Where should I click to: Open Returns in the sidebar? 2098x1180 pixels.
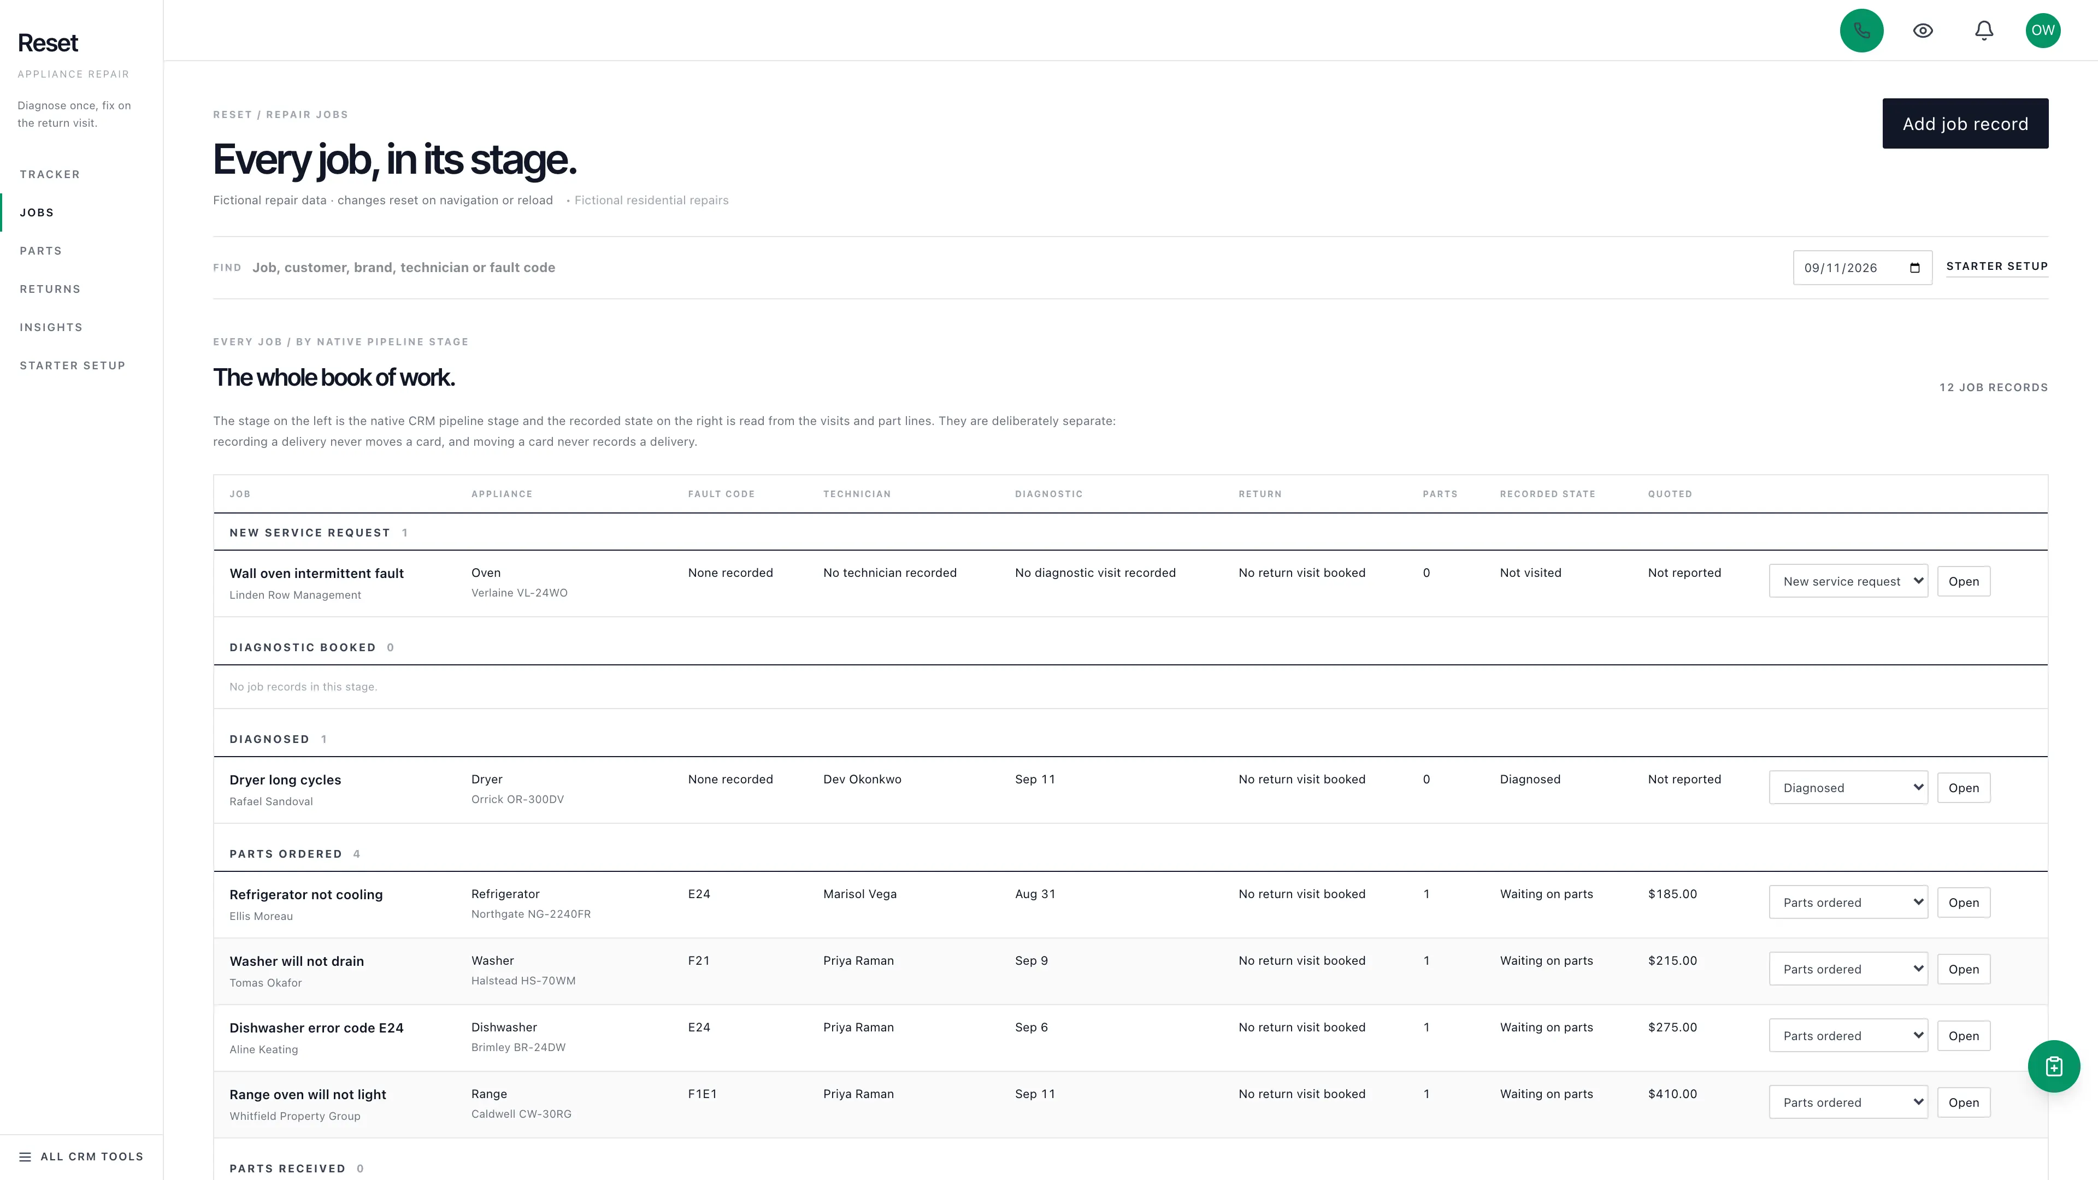(50, 289)
